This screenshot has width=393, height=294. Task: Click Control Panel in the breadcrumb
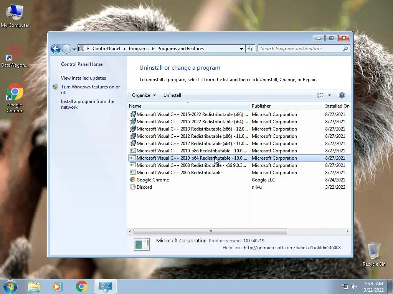[x=106, y=49]
